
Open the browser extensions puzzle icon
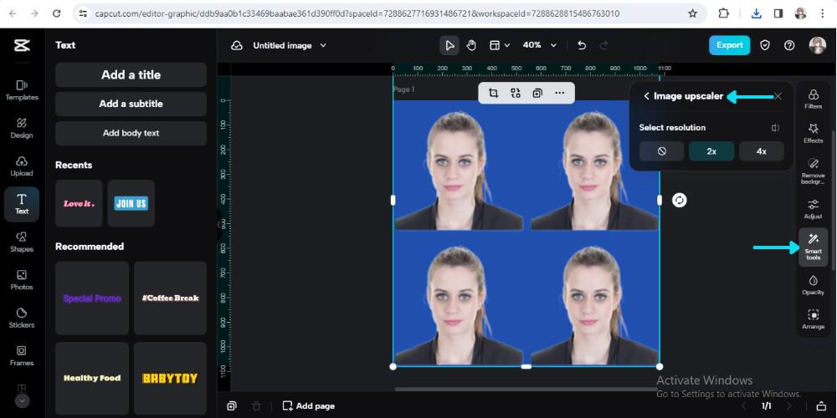(724, 13)
